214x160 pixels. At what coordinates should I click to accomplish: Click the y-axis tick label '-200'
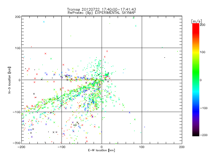(x=17, y=143)
